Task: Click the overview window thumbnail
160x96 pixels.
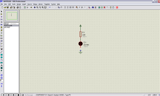Action: [11, 16]
